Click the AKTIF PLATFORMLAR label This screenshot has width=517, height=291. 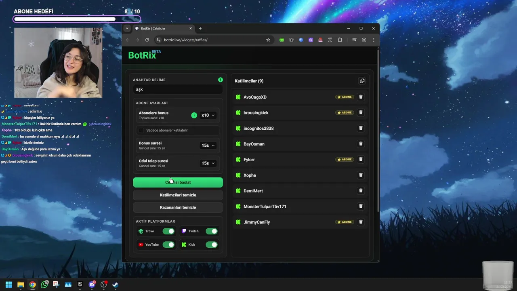(x=156, y=221)
